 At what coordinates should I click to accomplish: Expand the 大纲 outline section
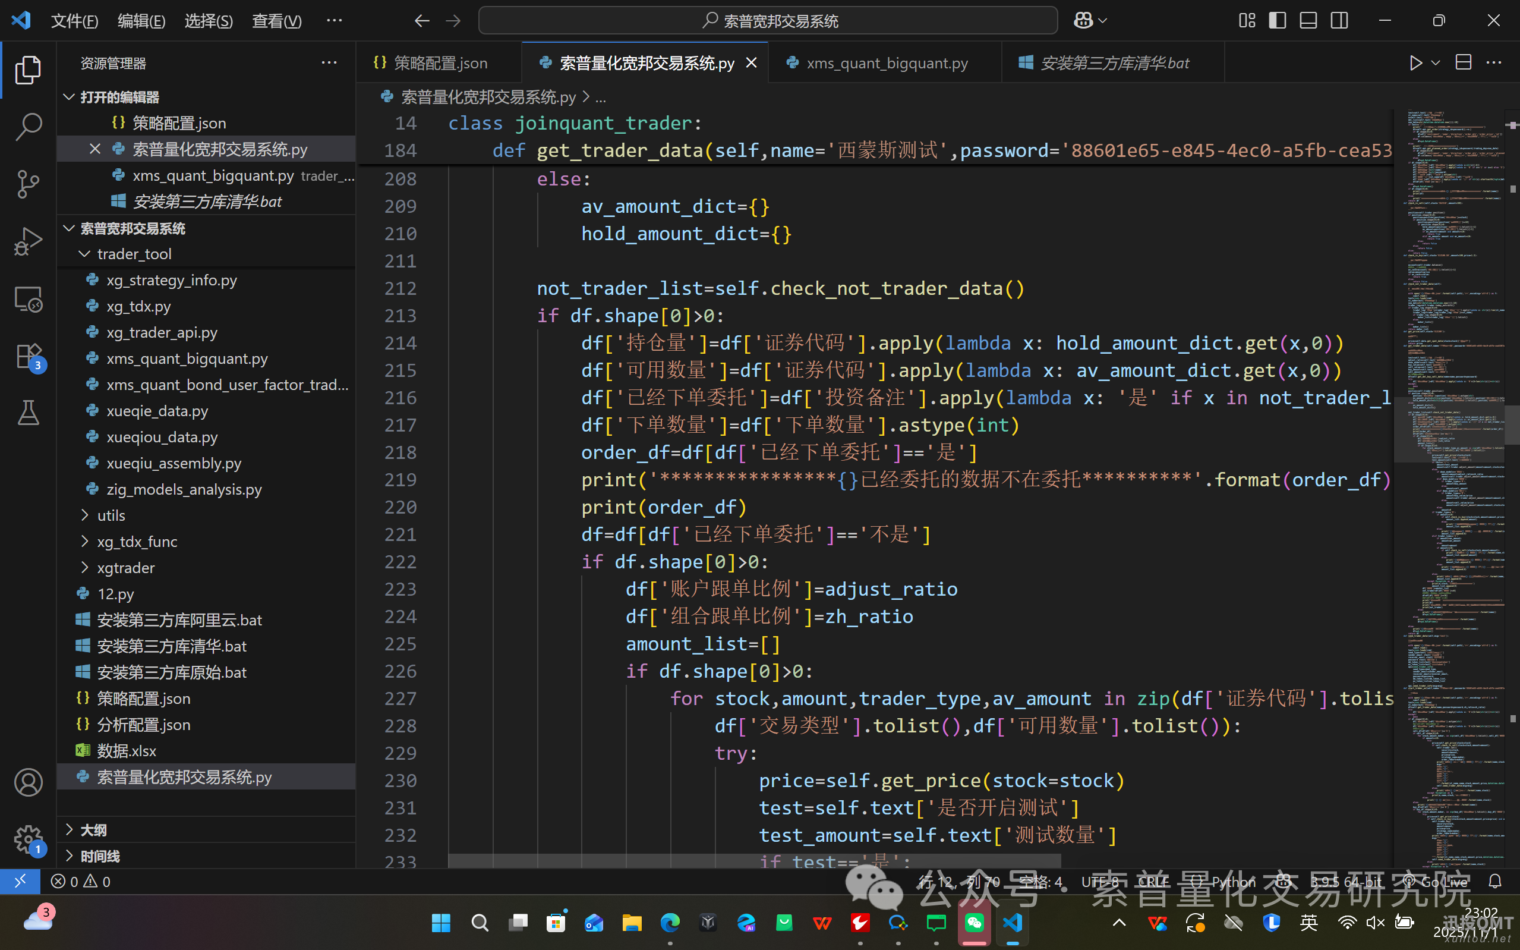tap(93, 830)
